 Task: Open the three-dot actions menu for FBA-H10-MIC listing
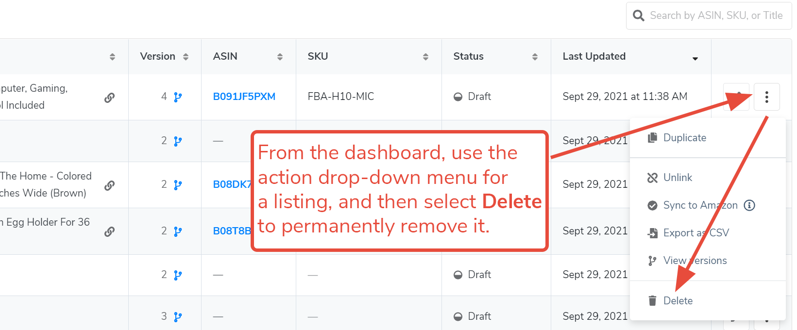coord(766,97)
